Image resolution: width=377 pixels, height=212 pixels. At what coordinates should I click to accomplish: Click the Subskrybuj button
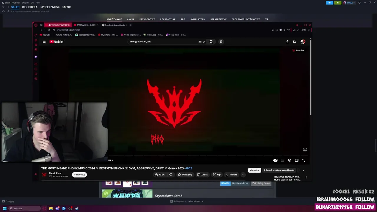[x=80, y=175]
